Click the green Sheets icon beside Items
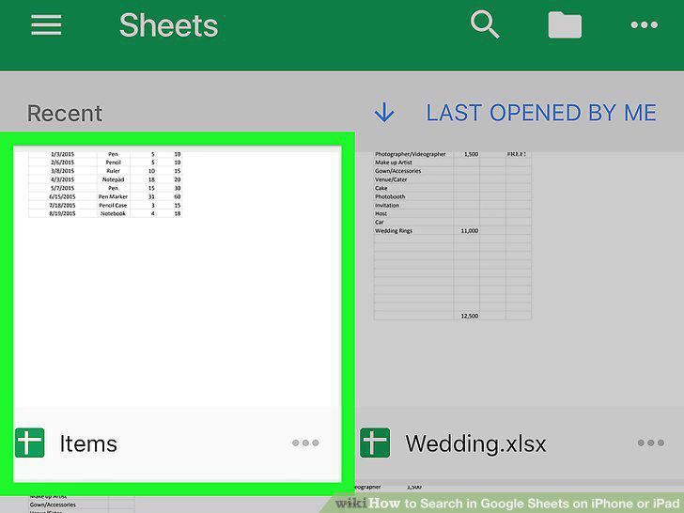This screenshot has height=513, width=684. pos(30,443)
